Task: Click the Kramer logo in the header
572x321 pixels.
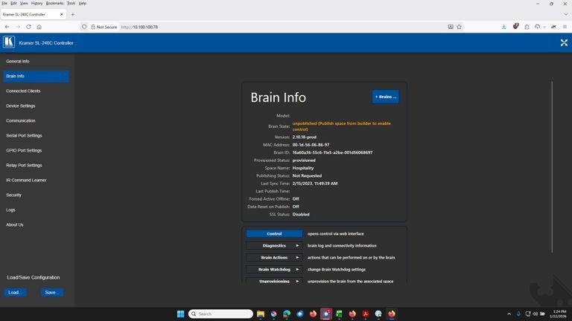Action: coord(9,42)
